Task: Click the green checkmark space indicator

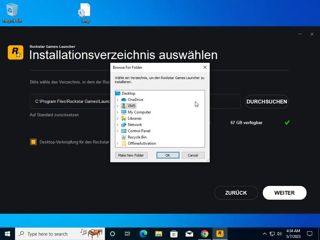Action: (x=287, y=122)
